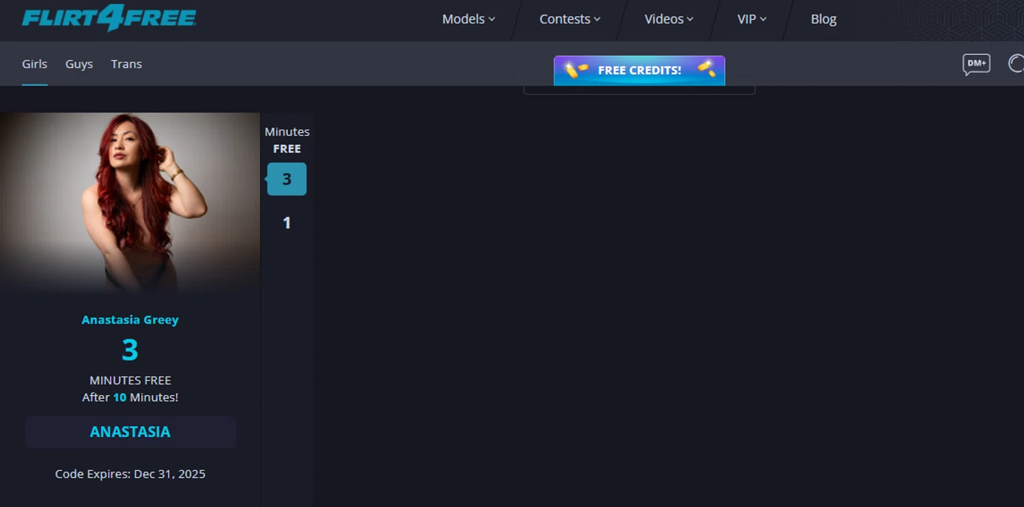Open the Anastasia Greey profile link

(x=130, y=320)
